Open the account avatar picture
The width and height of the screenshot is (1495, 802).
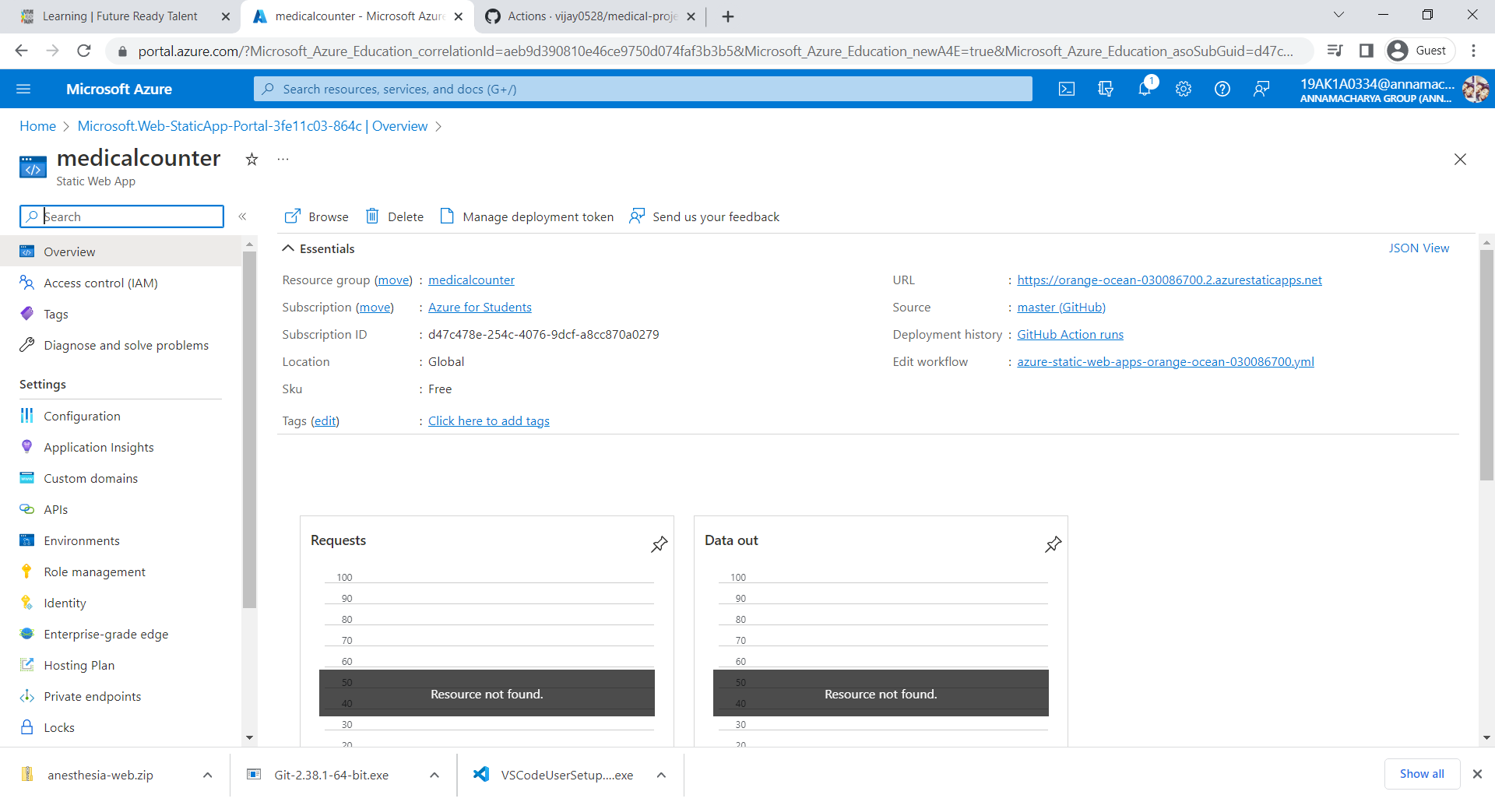pos(1475,89)
